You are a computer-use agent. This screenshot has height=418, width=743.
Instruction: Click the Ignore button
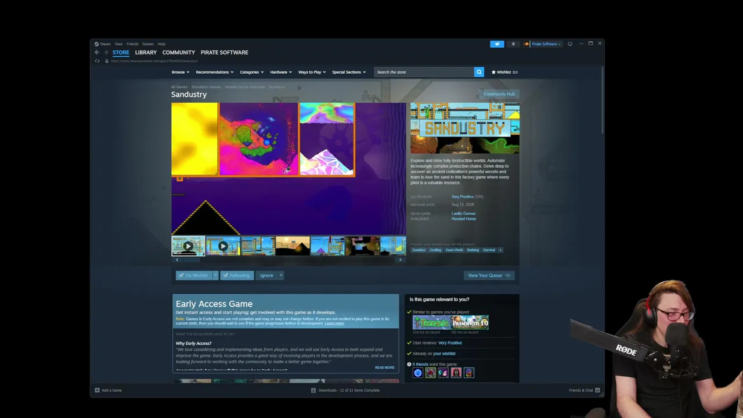266,275
